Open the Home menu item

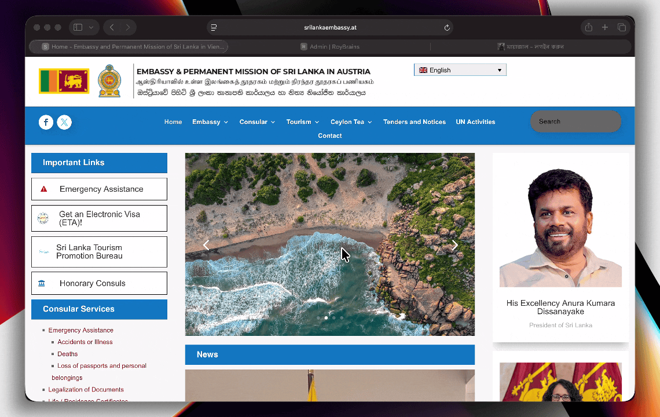173,122
